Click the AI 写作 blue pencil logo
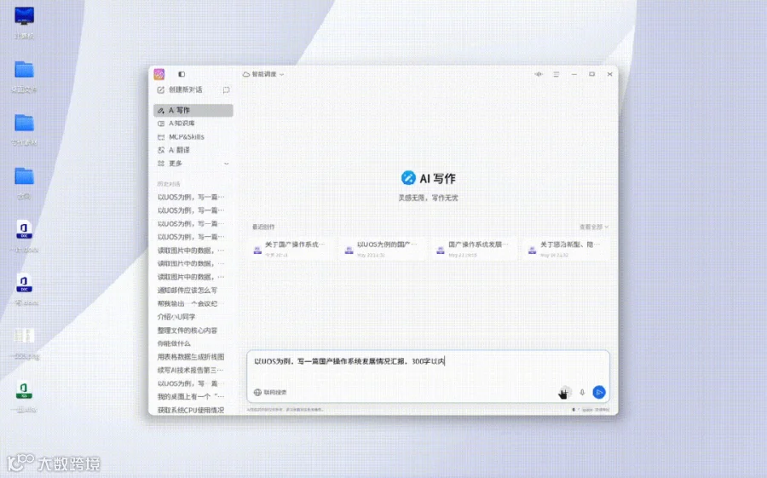 point(408,178)
